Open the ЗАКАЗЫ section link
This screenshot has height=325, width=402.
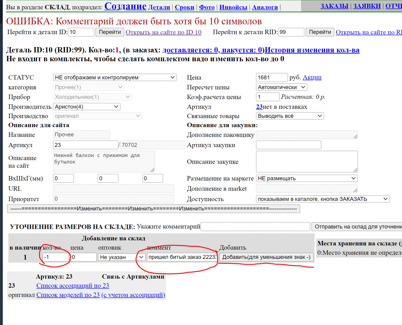334,6
